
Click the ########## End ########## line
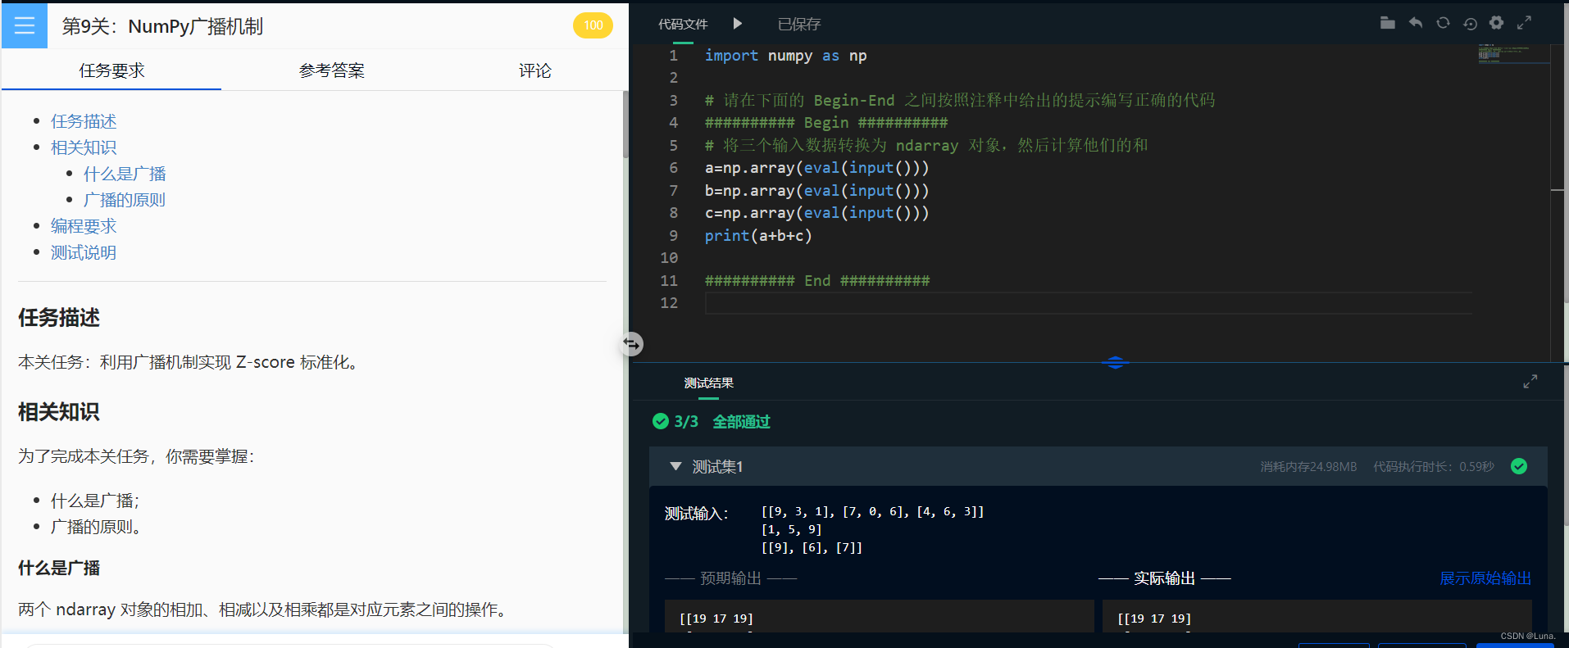(x=817, y=281)
